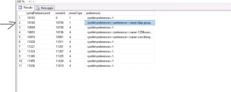The height and width of the screenshot is (92, 231).
Task: Click ownerId cell 11619
Action: pyautogui.click(x=61, y=66)
